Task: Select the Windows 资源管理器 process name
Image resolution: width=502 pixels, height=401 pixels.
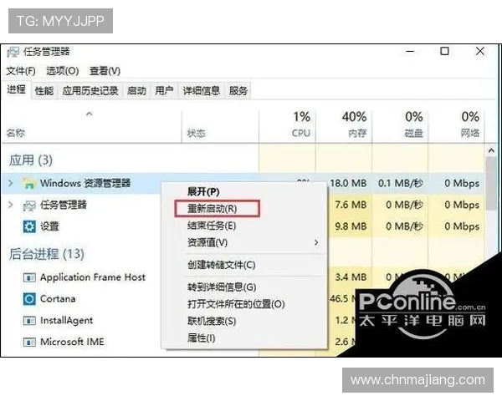Action: pos(85,183)
